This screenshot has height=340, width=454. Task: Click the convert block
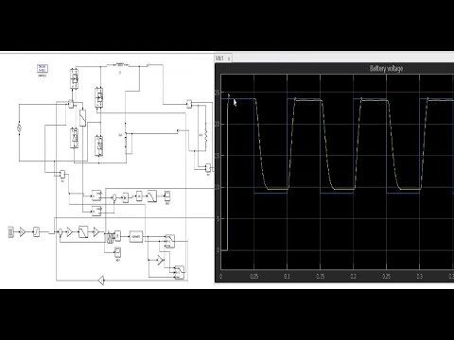click(x=136, y=236)
